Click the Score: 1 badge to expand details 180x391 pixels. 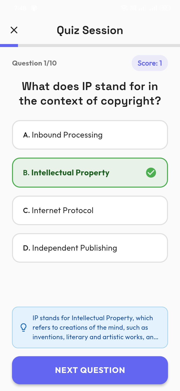[150, 63]
